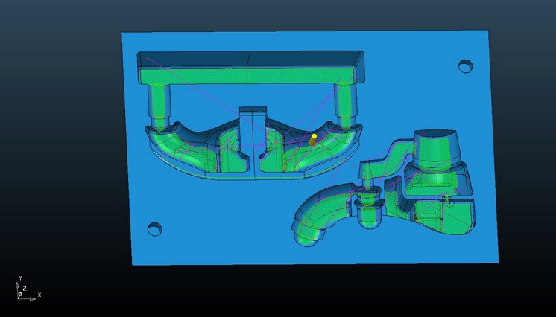
Task: Click the X axis arrow of triad
Action: 33,298
